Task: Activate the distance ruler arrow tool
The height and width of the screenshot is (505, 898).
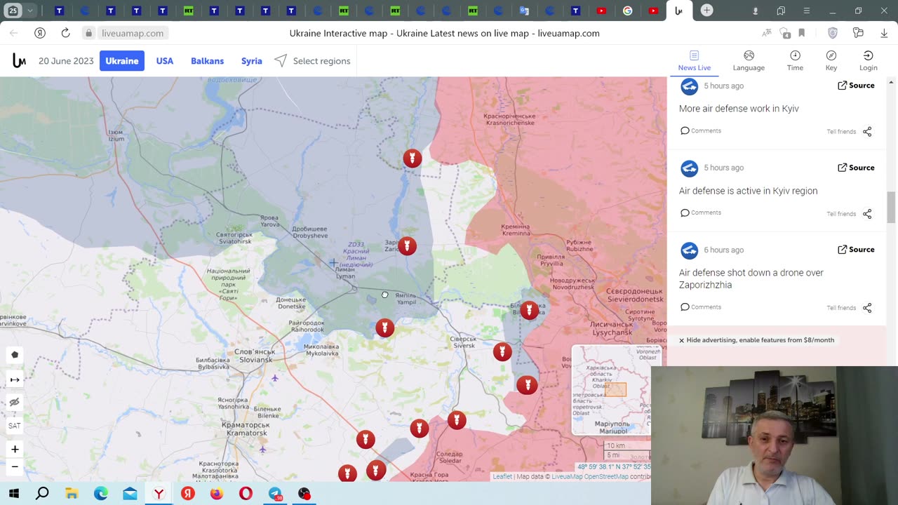Action: [x=15, y=379]
